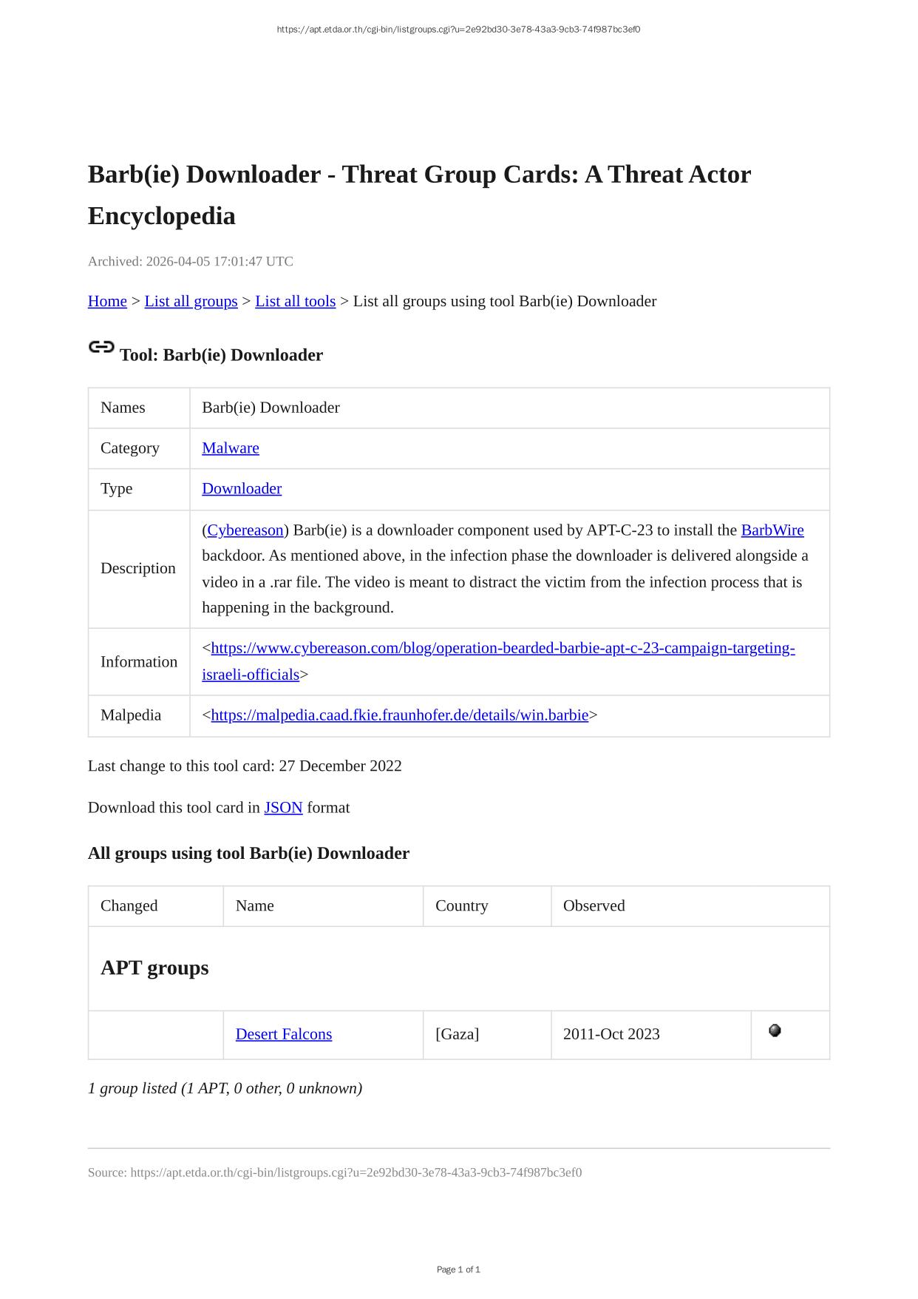The width and height of the screenshot is (918, 1299).
Task: Click the APT groups section heading
Action: [x=154, y=968]
